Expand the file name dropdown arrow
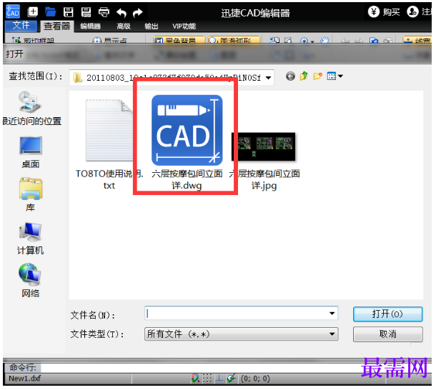This screenshot has height=390, width=441. coord(332,314)
